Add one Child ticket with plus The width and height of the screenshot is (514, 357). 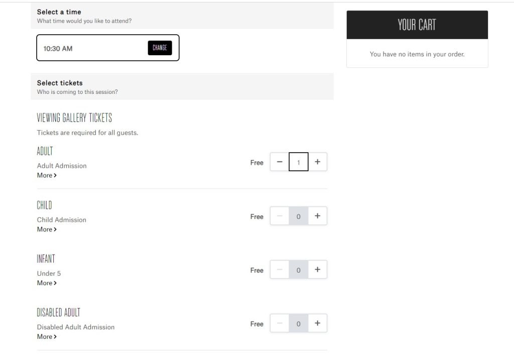point(317,216)
